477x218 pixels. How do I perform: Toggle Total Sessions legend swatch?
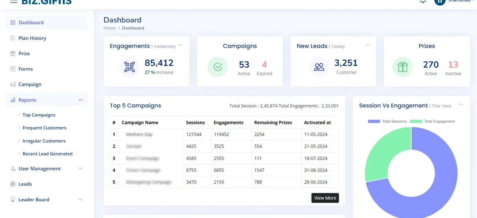click(x=374, y=121)
